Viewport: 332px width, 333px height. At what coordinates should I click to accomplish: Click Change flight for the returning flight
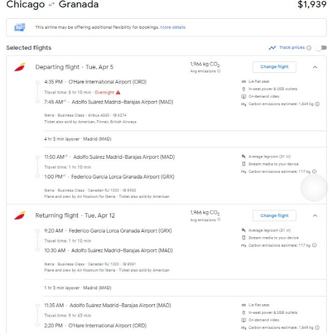(274, 215)
